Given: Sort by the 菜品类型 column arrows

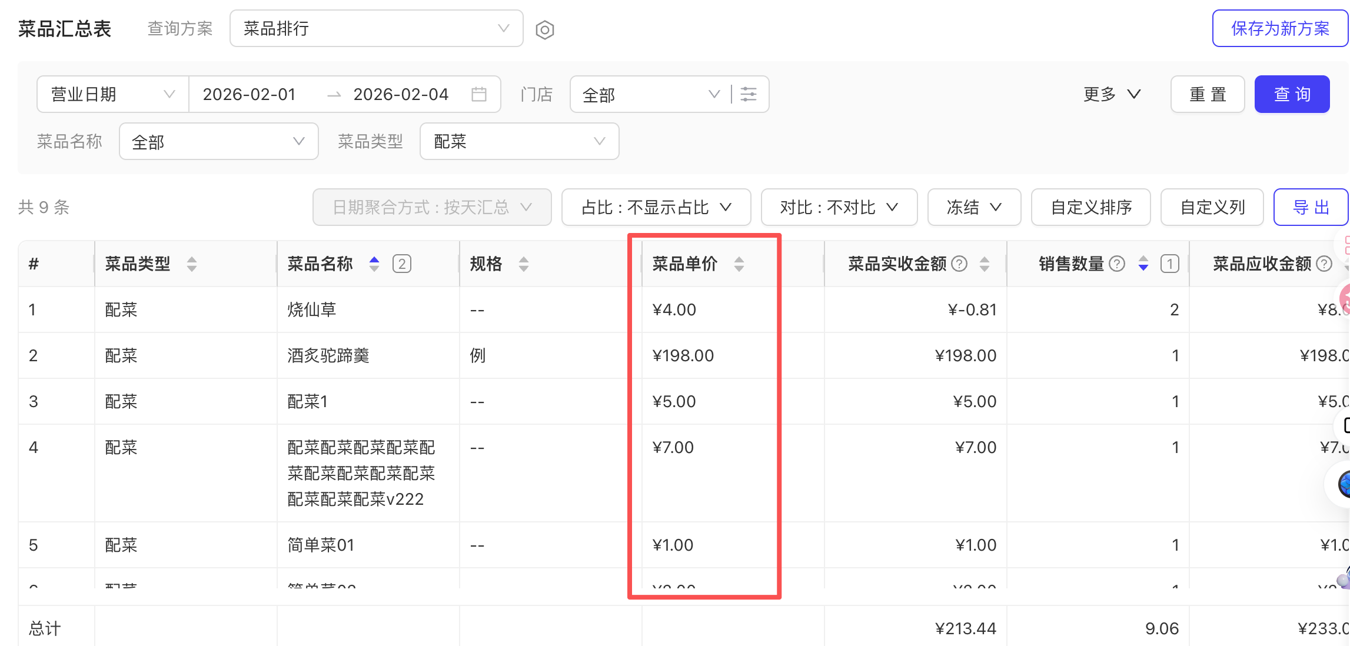Looking at the screenshot, I should pyautogui.click(x=192, y=264).
